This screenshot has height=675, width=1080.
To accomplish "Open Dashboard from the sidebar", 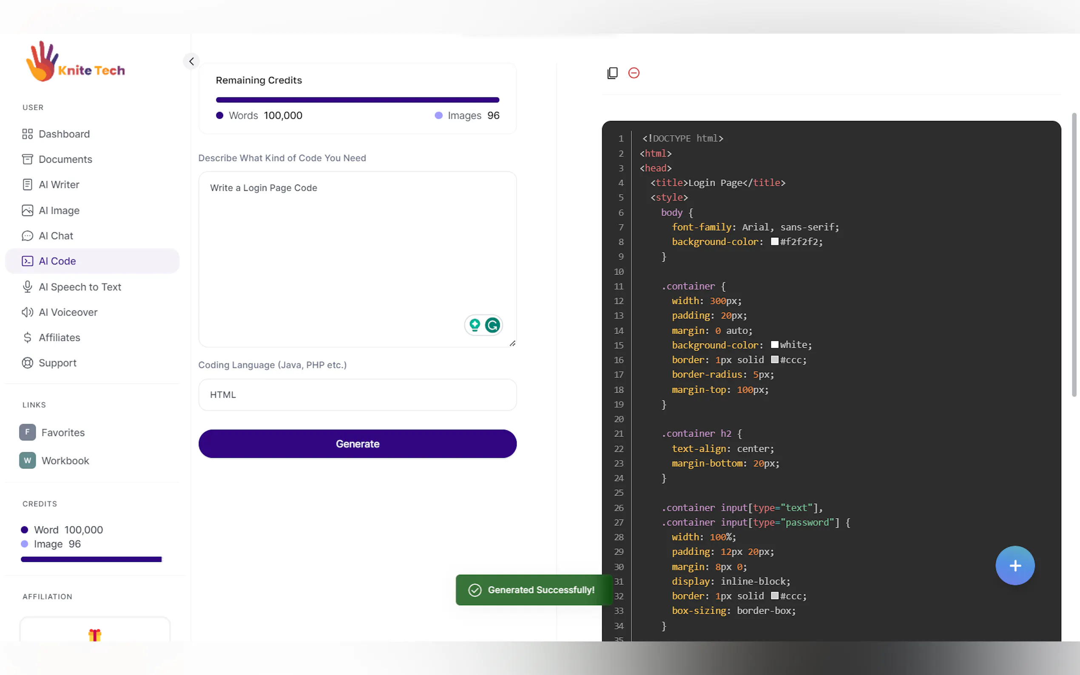I will pyautogui.click(x=64, y=134).
